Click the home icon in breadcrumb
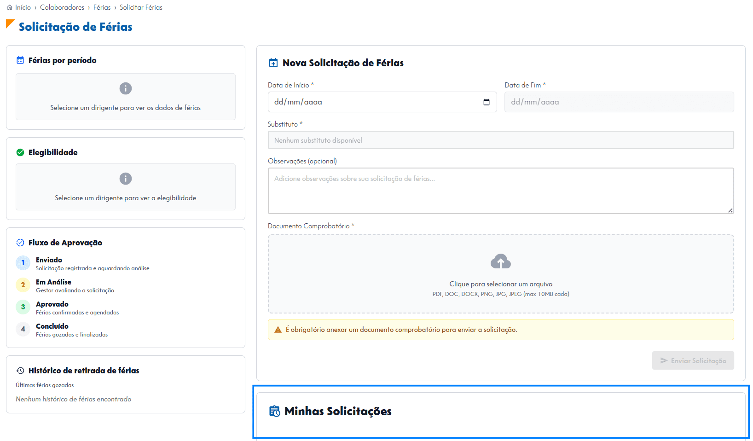The image size is (753, 441). tap(10, 7)
